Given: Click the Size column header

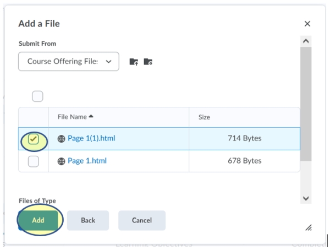Looking at the screenshot, I should coord(204,117).
